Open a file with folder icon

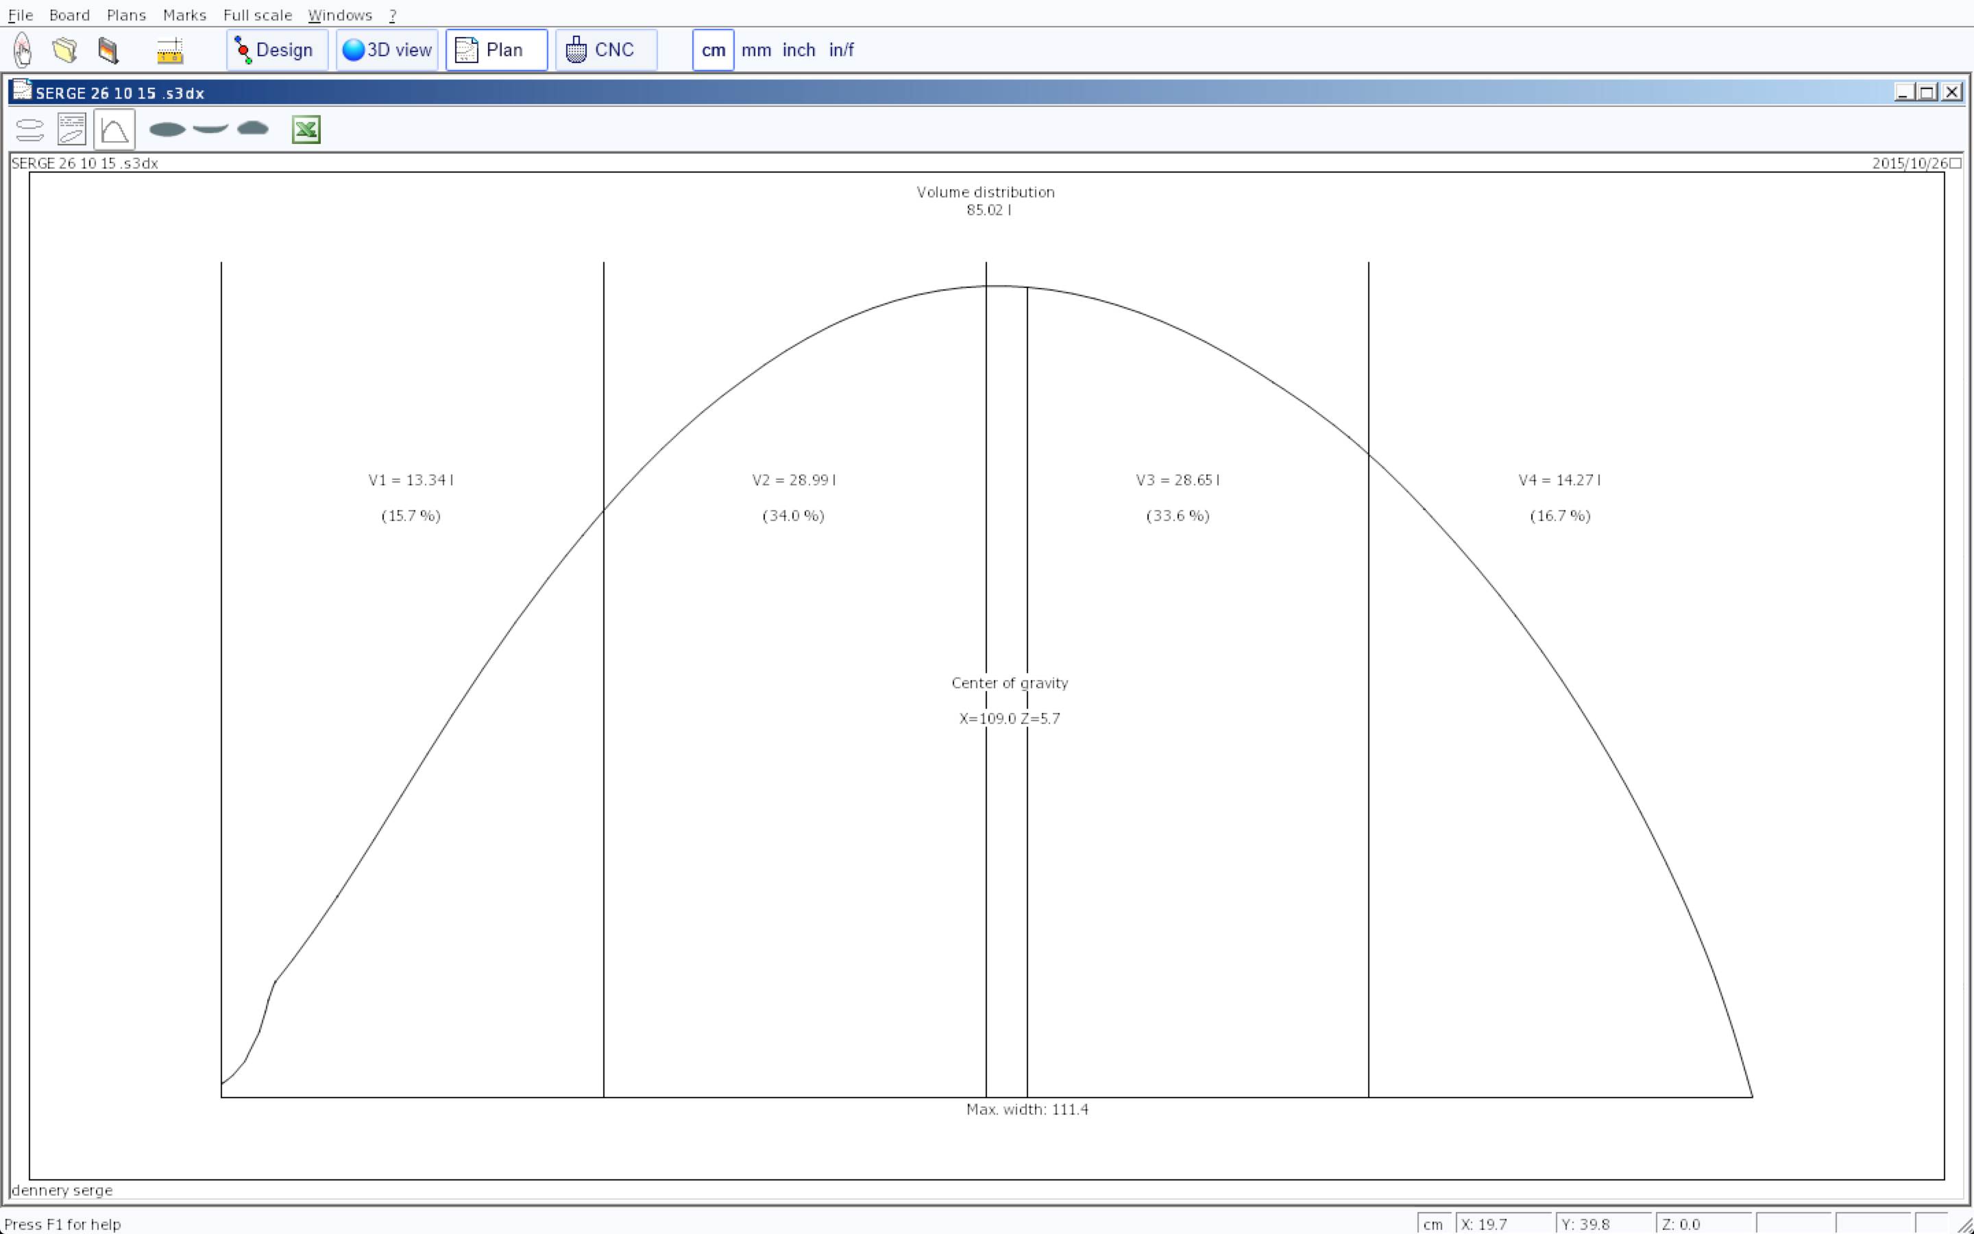[x=65, y=50]
